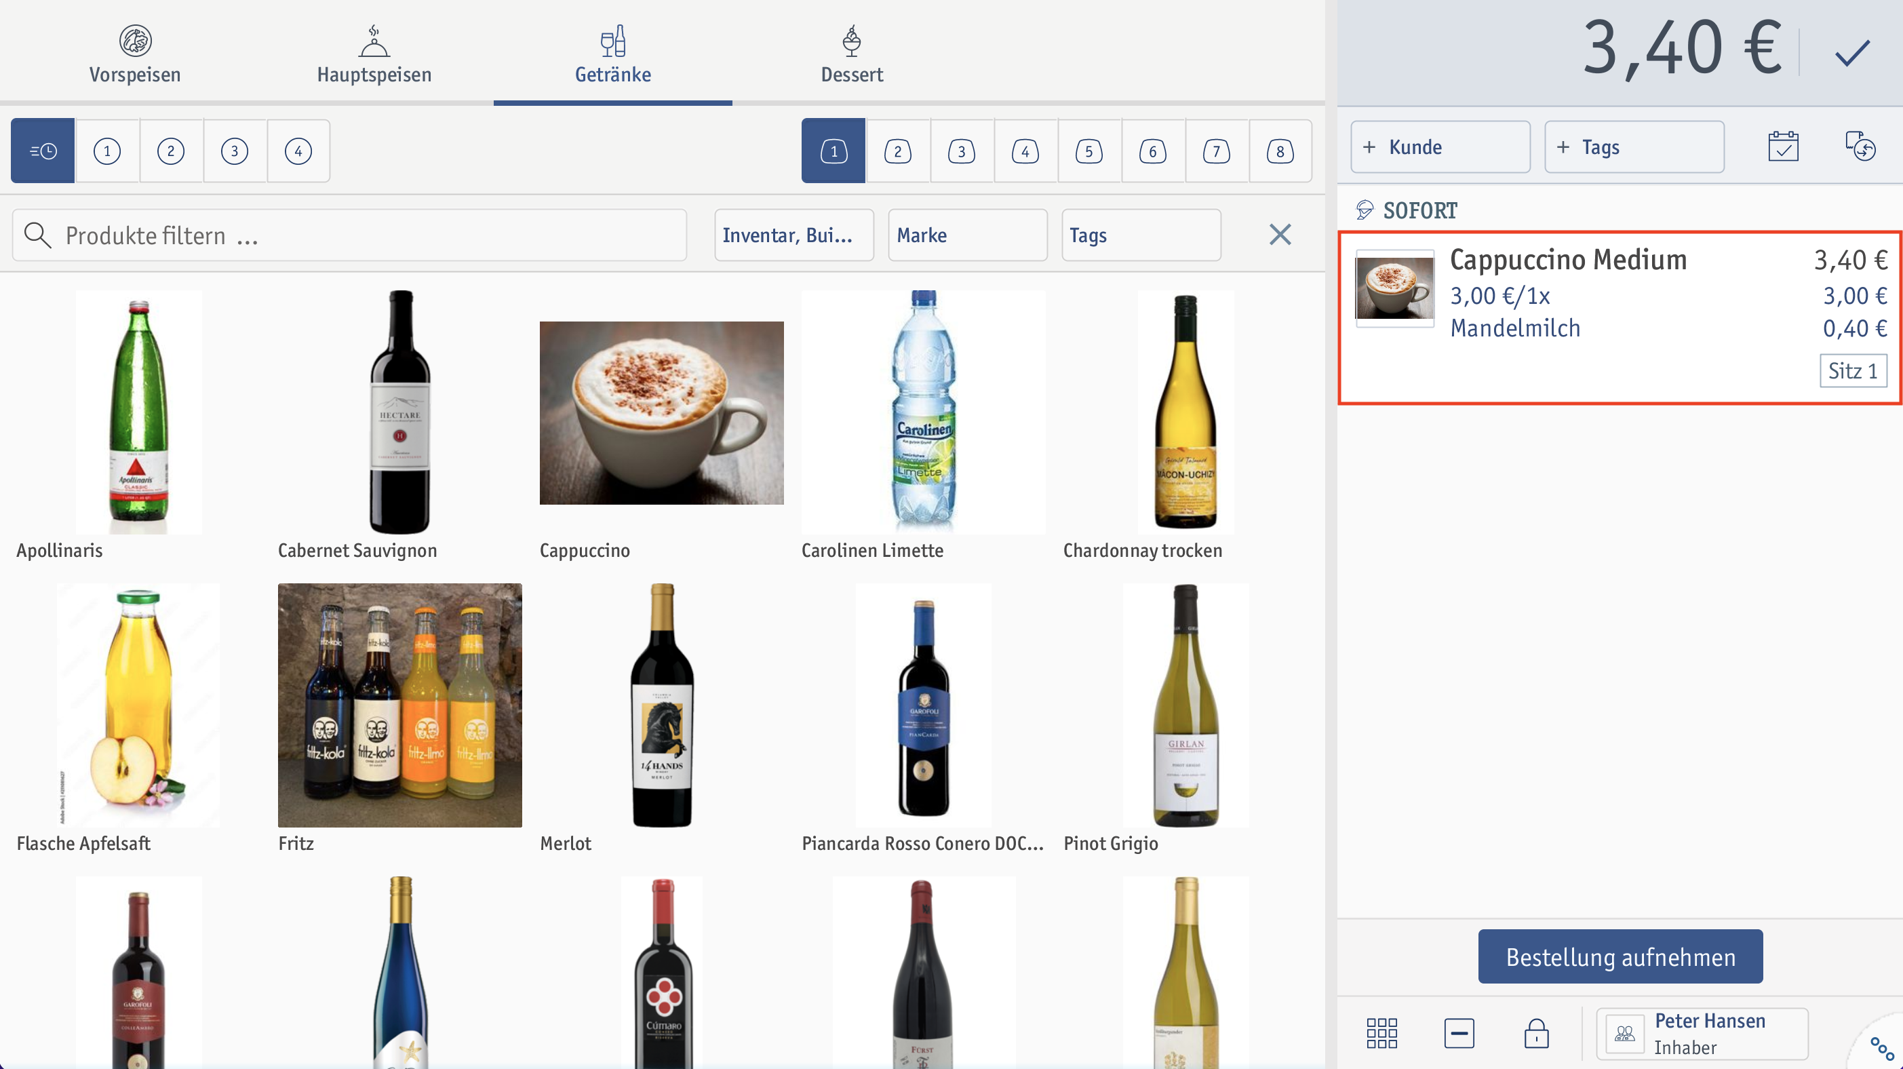
Task: Change the Sitz 1 seat label
Action: [1853, 370]
